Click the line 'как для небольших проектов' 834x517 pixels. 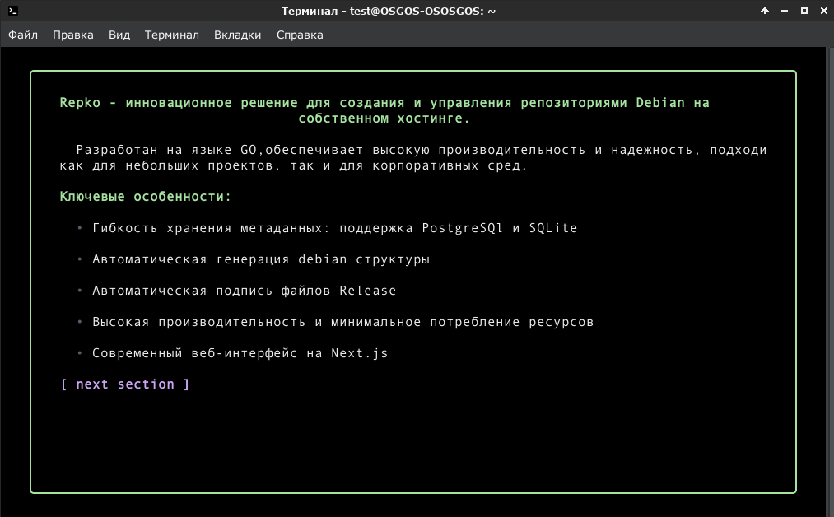coord(293,165)
